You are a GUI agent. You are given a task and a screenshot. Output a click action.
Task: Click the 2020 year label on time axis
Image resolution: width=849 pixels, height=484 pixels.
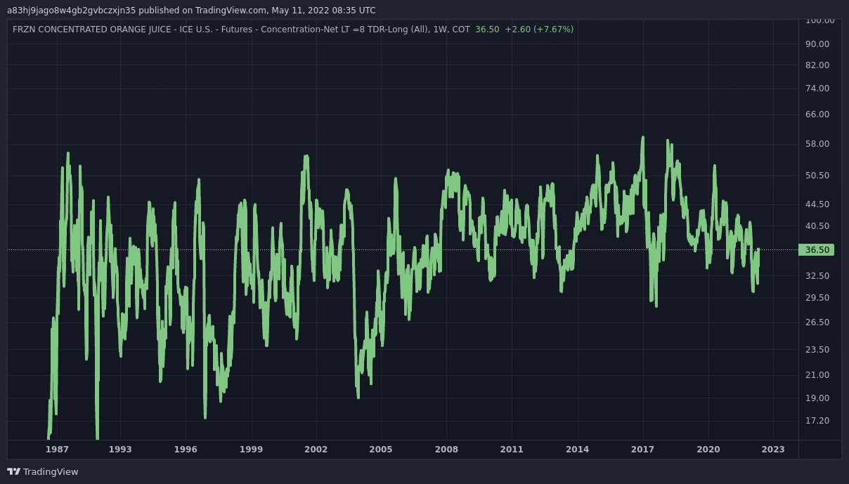point(708,450)
